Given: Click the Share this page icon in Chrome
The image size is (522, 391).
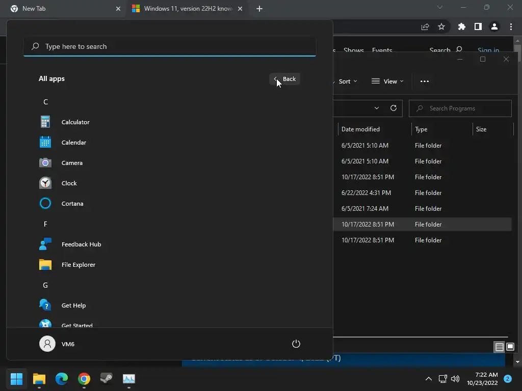Looking at the screenshot, I should (425, 26).
